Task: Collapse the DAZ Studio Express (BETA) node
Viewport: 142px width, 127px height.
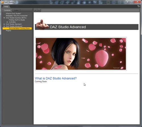Action: coord(4,18)
